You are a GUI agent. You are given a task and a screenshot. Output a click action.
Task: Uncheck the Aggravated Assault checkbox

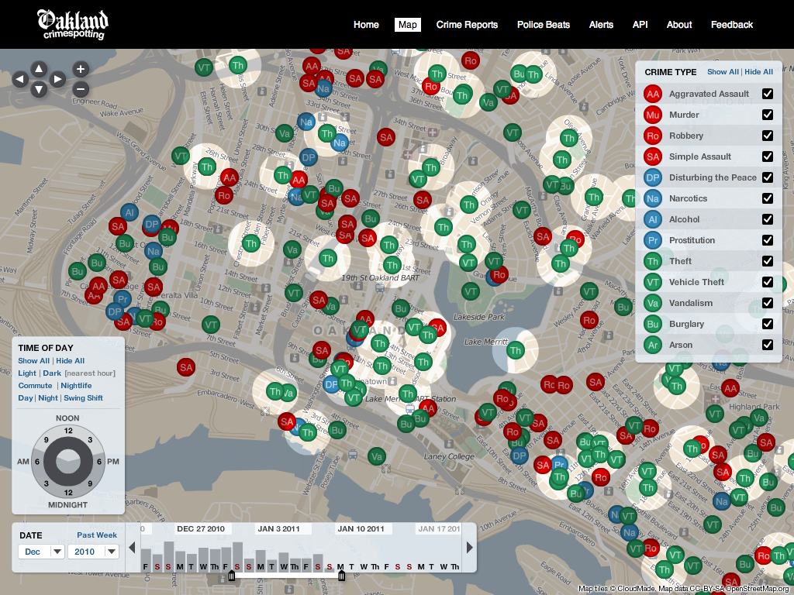click(x=767, y=94)
